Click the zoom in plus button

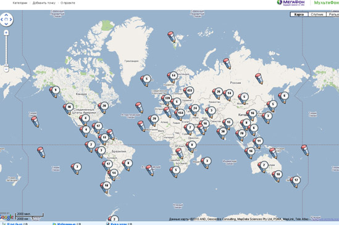coord(6,33)
